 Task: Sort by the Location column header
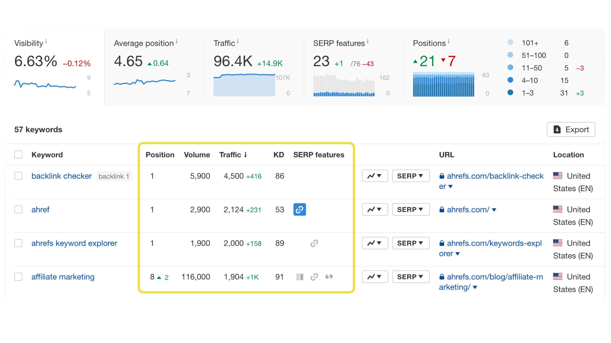(568, 155)
